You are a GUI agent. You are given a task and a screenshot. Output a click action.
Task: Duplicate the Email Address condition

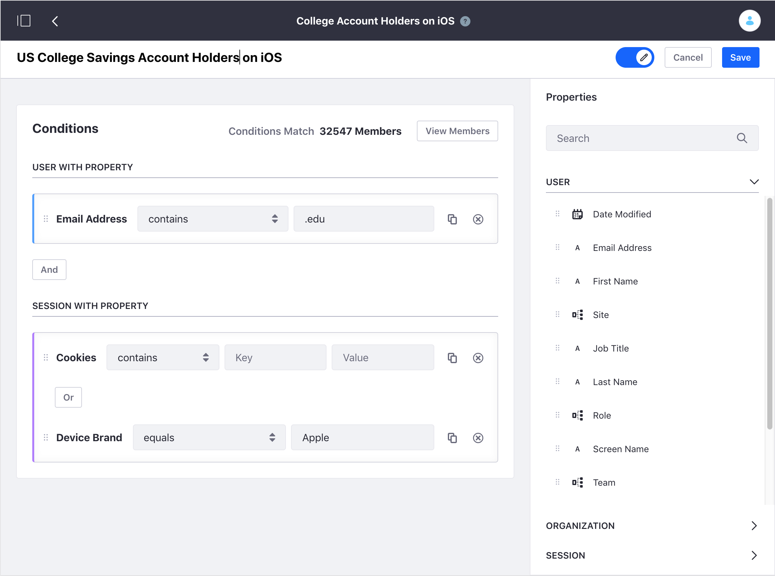pos(452,219)
